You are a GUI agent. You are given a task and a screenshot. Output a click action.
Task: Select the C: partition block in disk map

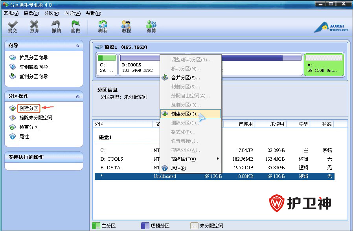click(x=107, y=65)
